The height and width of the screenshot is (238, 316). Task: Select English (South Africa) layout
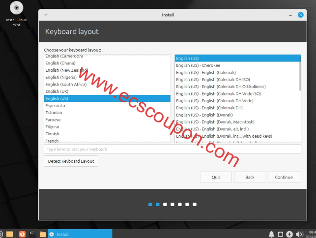click(107, 84)
